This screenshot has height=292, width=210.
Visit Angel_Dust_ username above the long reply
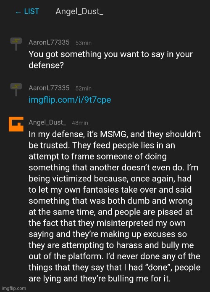click(47, 122)
